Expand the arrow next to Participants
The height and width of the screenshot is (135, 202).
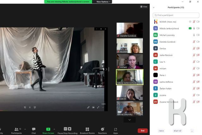point(25,129)
